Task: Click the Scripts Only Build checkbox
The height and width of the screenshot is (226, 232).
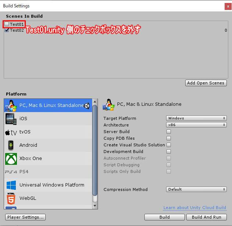Action: (x=169, y=171)
